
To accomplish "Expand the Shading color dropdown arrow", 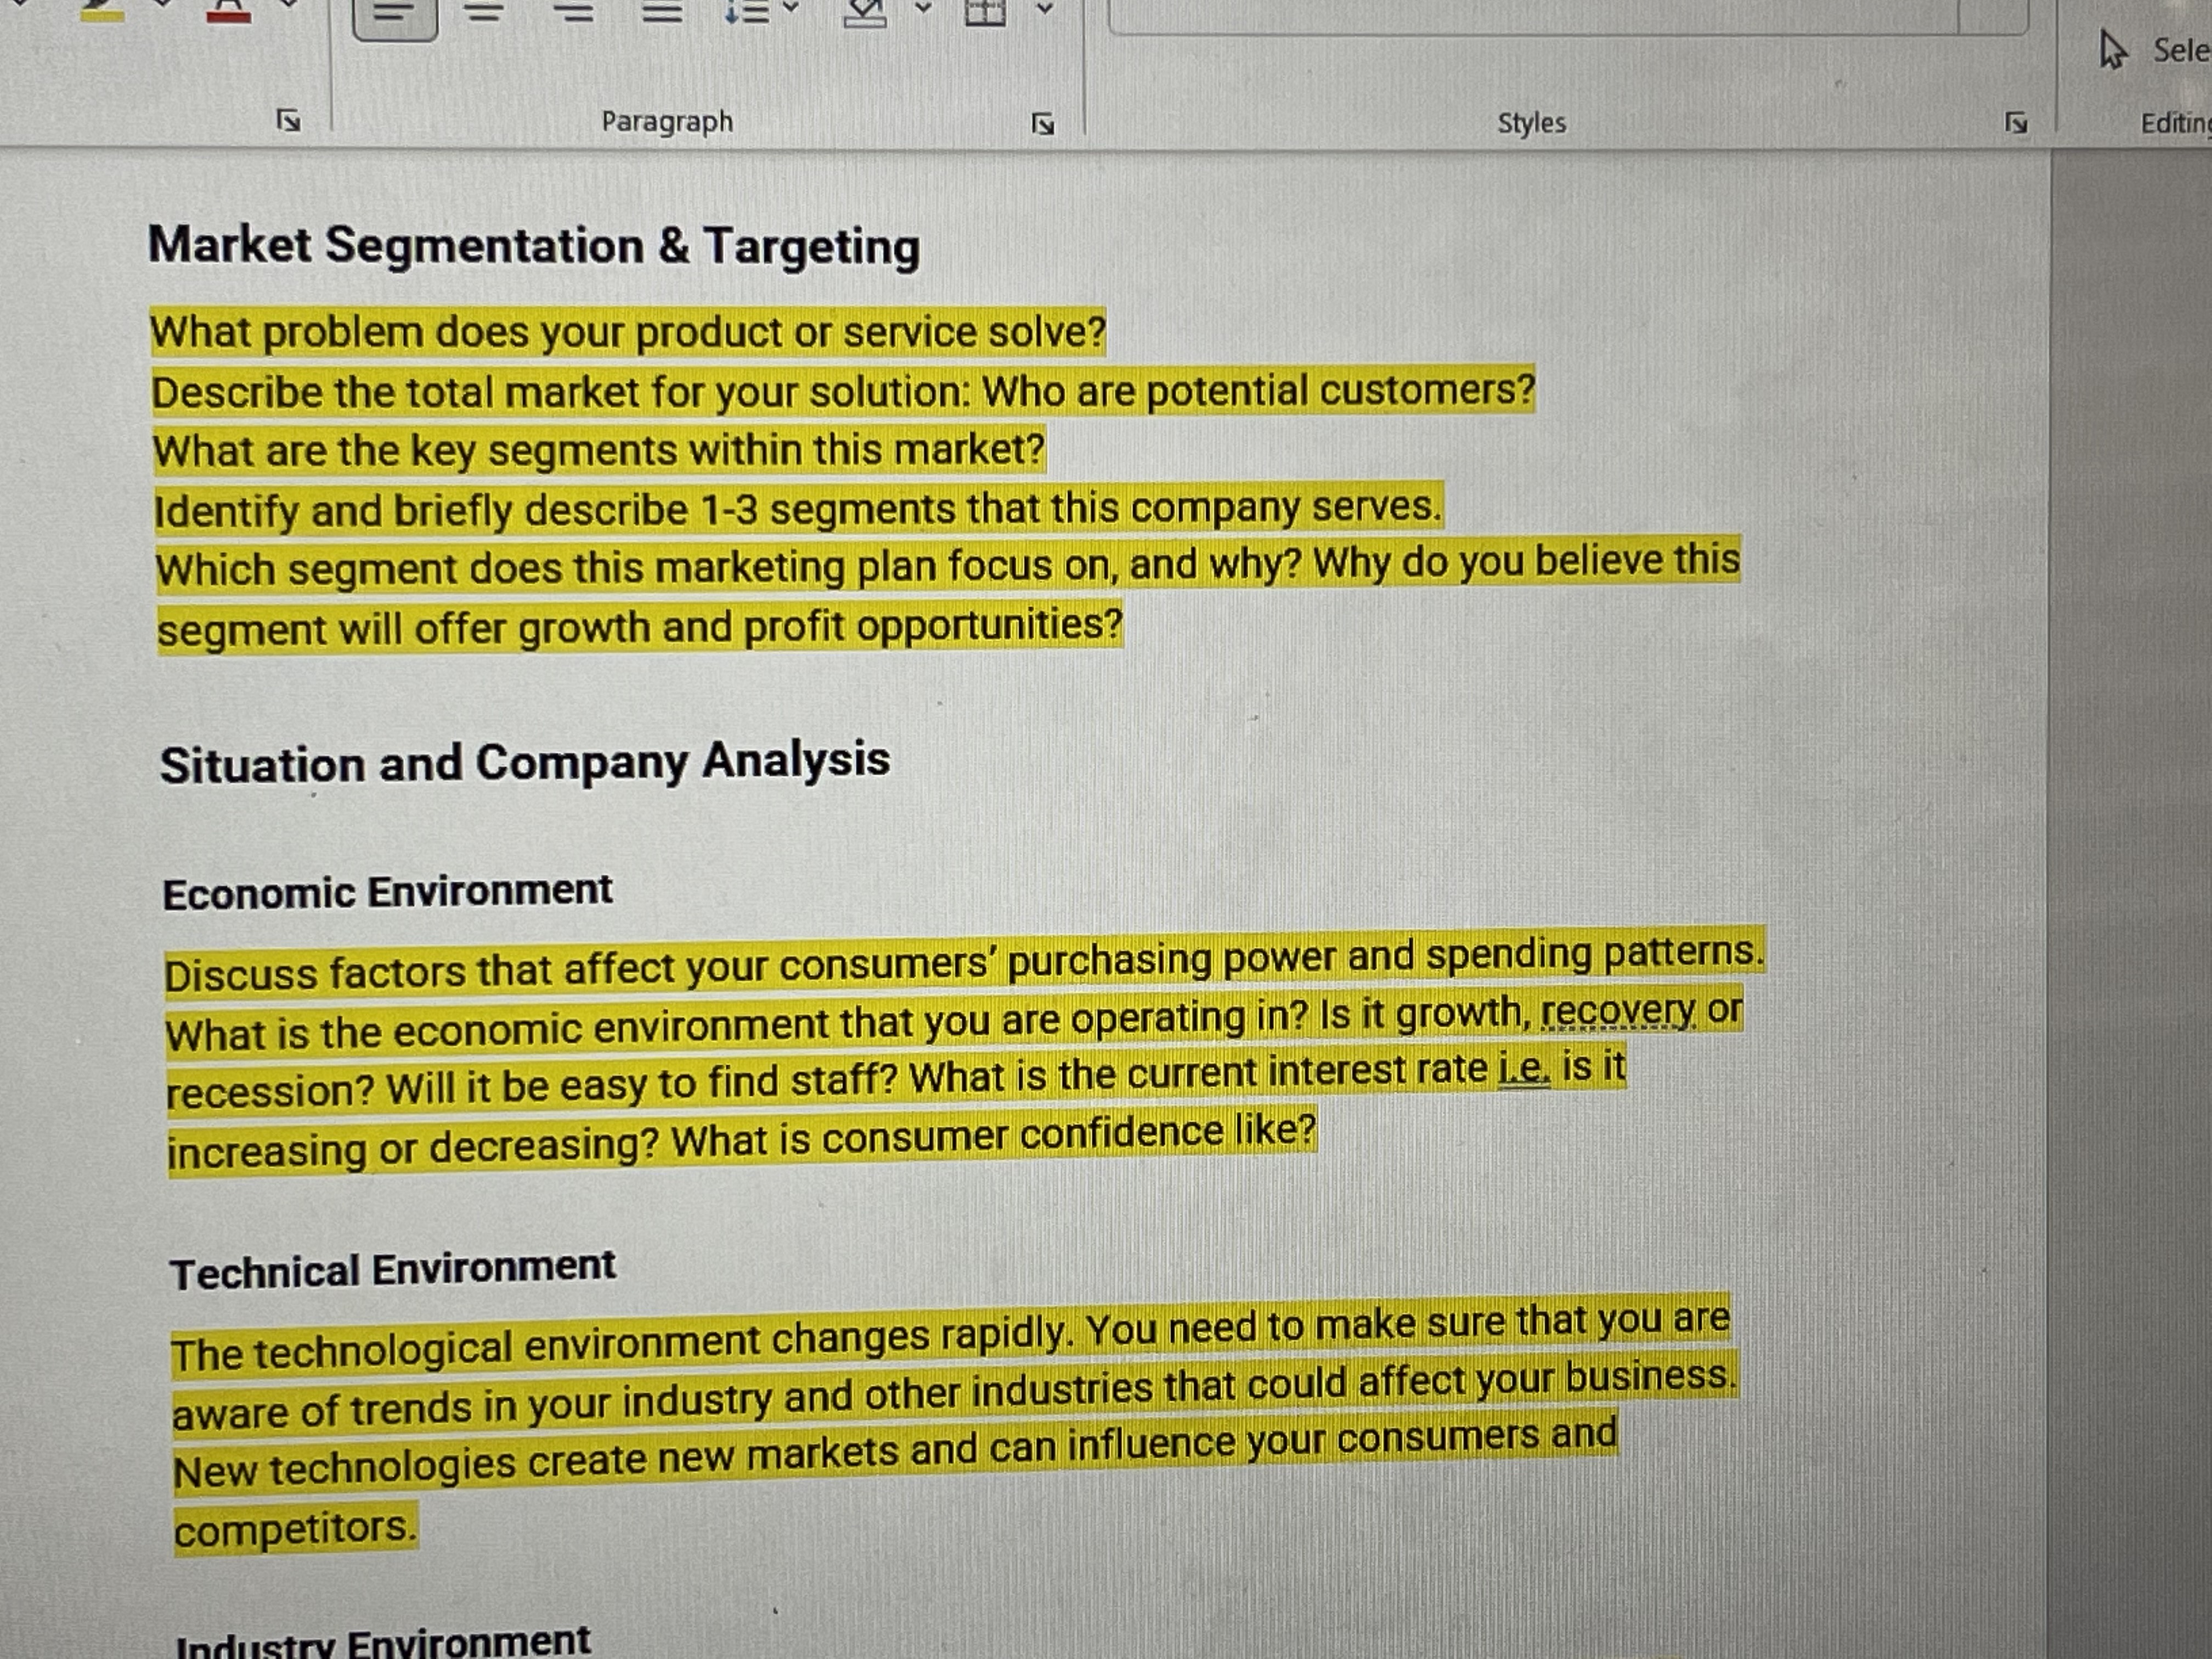I will pyautogui.click(x=923, y=8).
